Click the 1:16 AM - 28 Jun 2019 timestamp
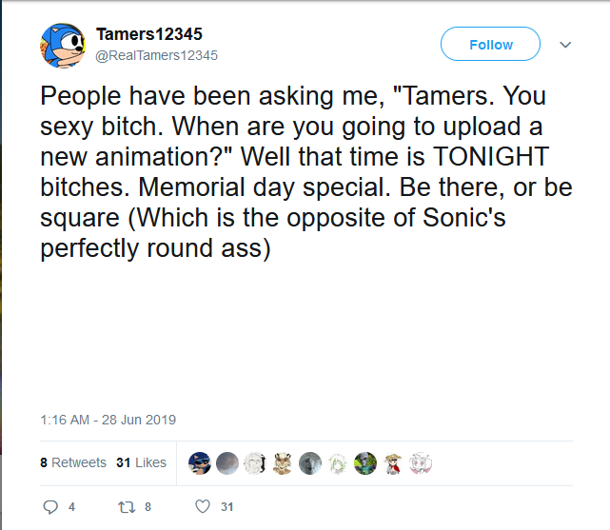This screenshot has height=530, width=610. point(108,420)
